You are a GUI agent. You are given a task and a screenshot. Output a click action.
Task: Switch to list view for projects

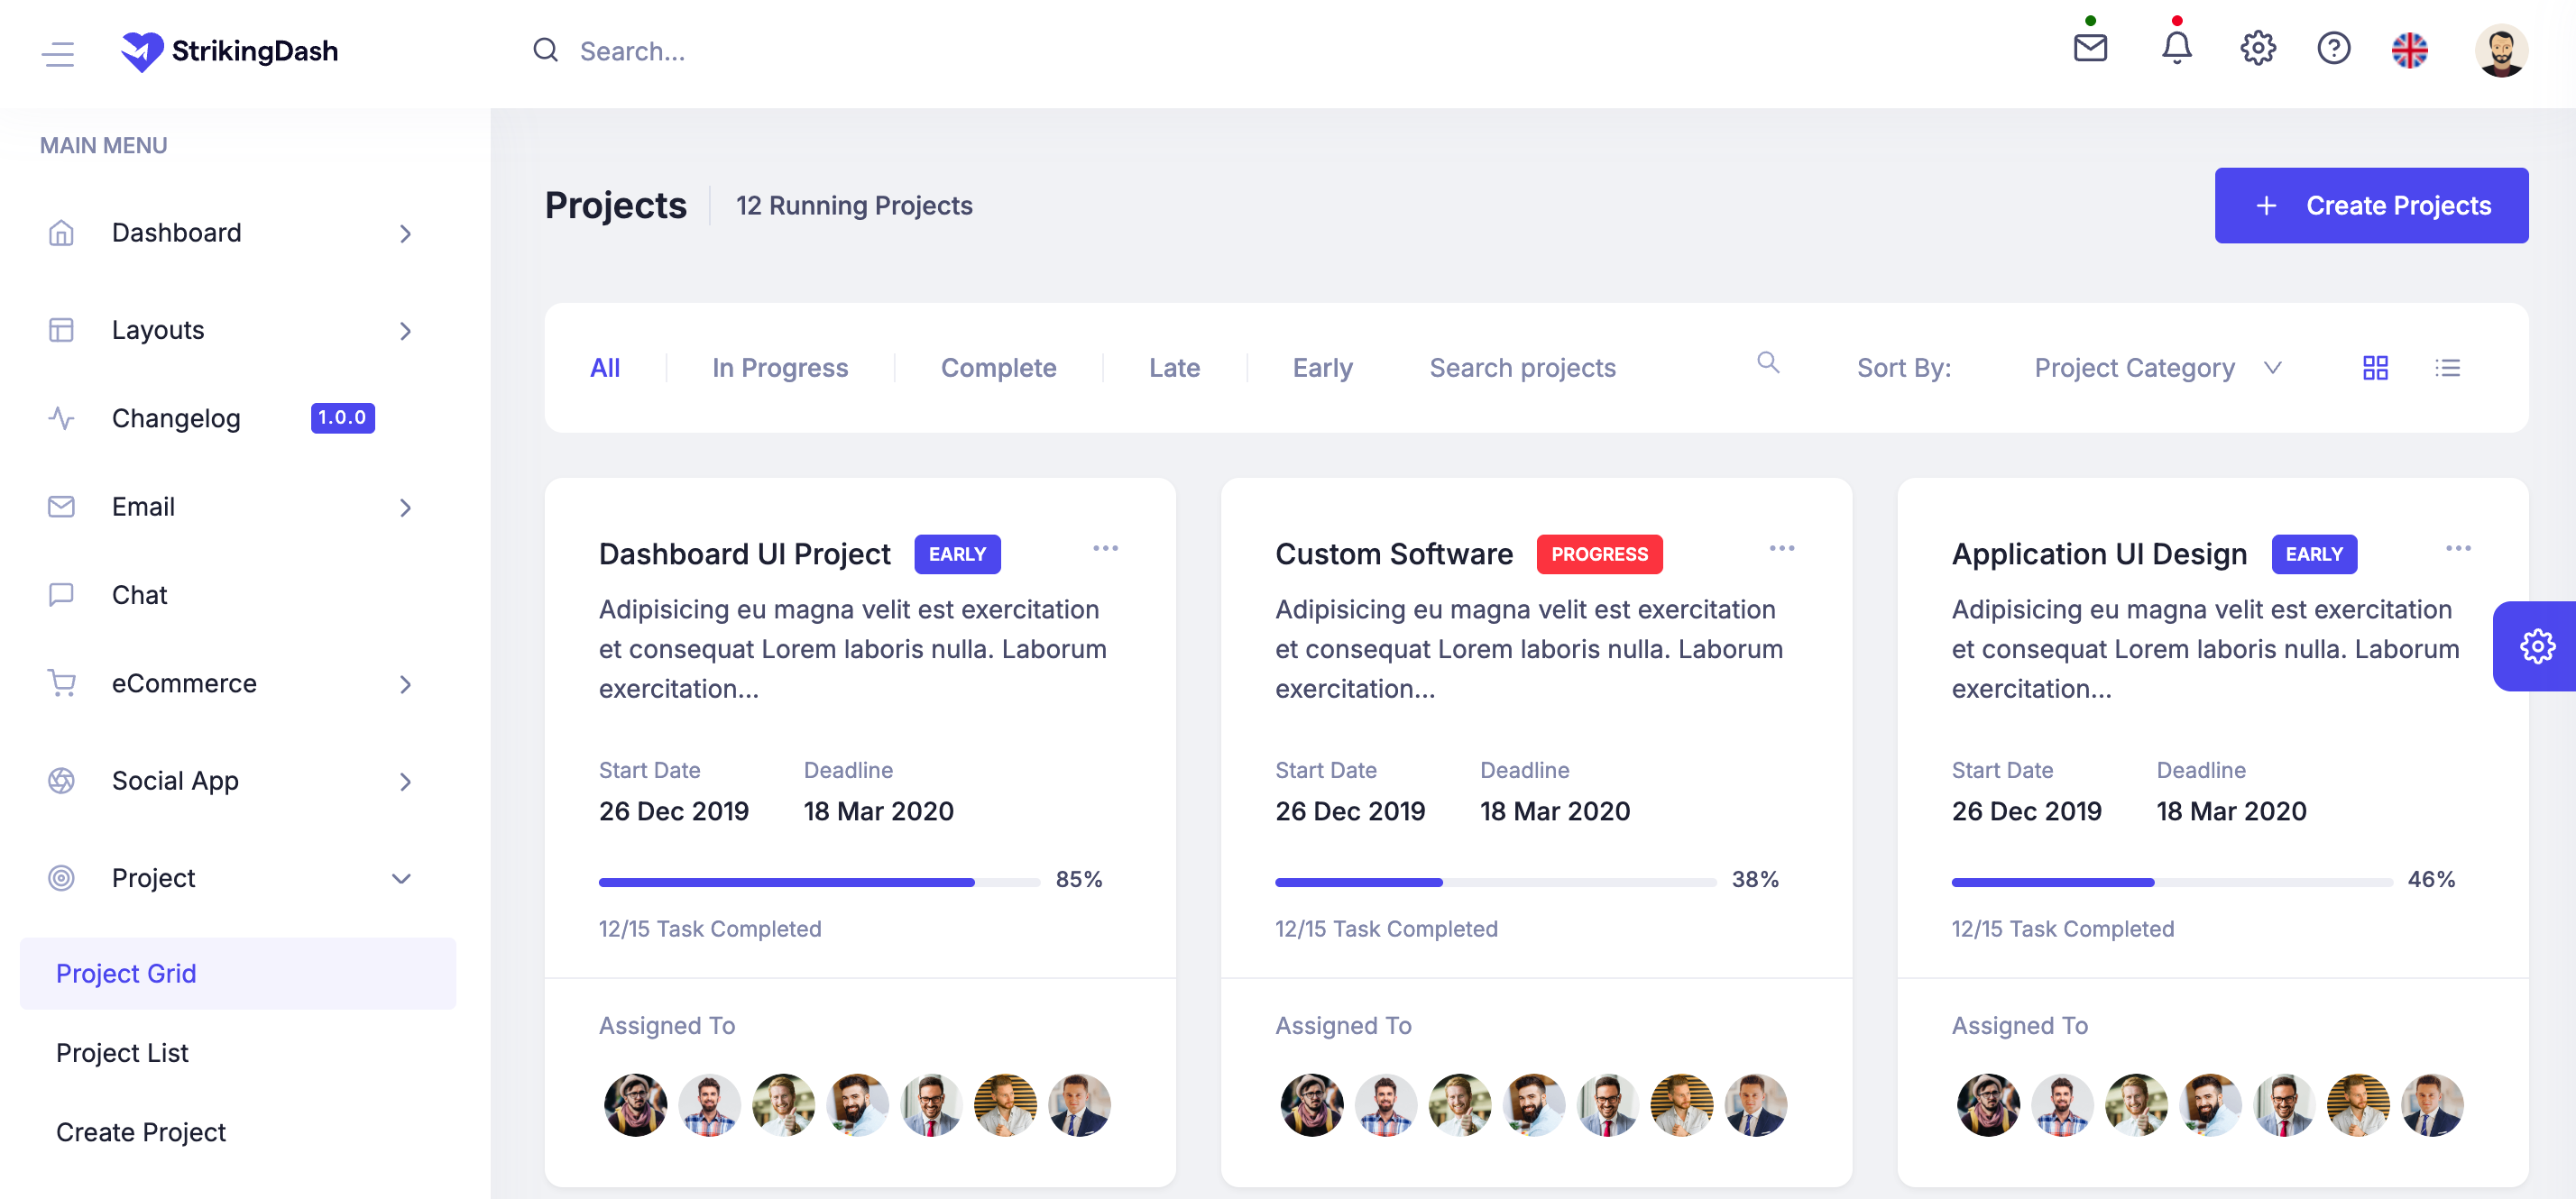pyautogui.click(x=2448, y=368)
